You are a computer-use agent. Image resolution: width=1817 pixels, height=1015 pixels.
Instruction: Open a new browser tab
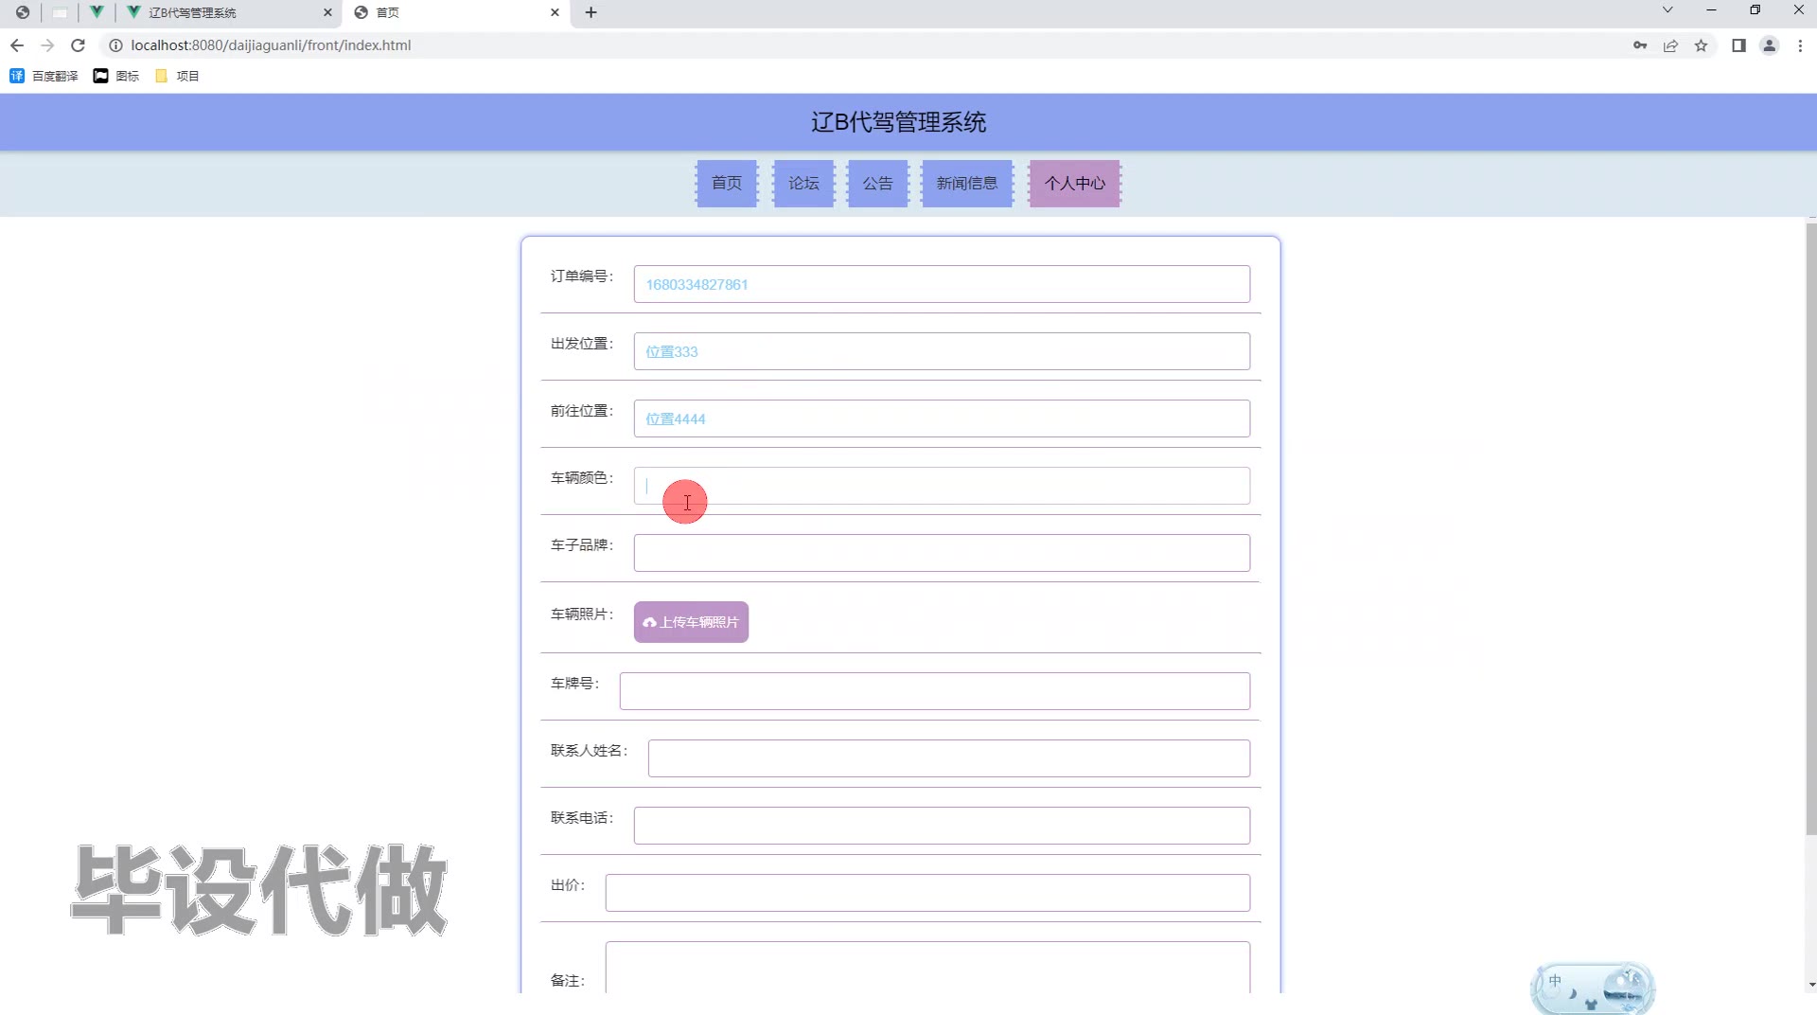pos(591,12)
